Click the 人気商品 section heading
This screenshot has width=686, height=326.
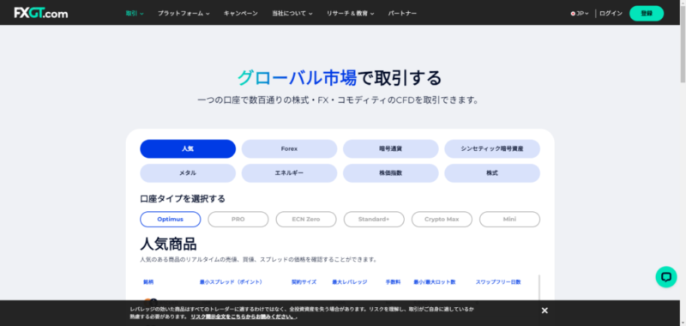(168, 244)
